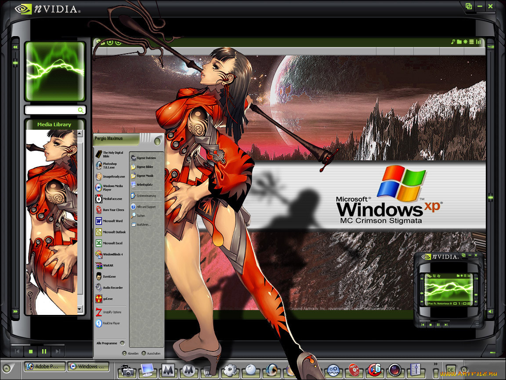Click DE language indicator in tray
This screenshot has height=380, width=506.
(451, 370)
